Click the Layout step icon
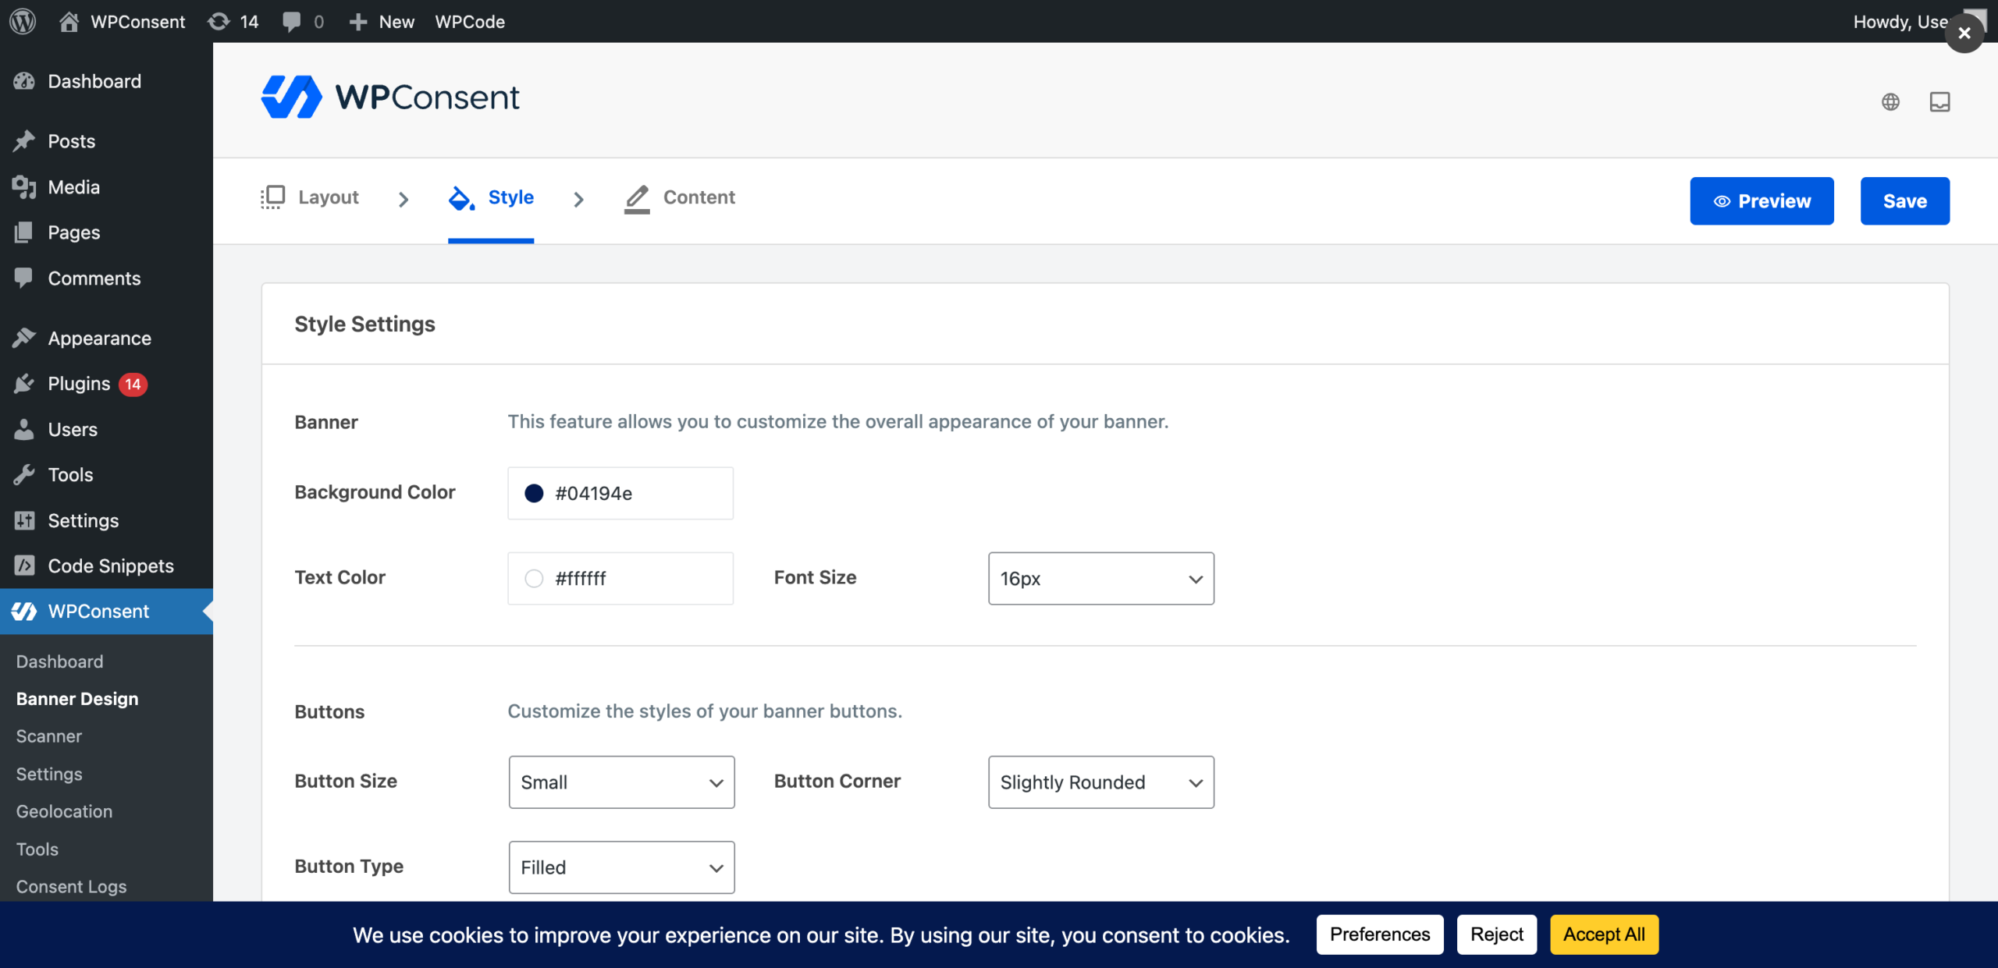 (272, 197)
